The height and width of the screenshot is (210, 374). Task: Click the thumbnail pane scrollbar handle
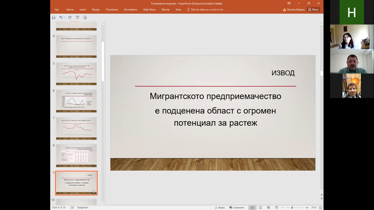(103, 62)
